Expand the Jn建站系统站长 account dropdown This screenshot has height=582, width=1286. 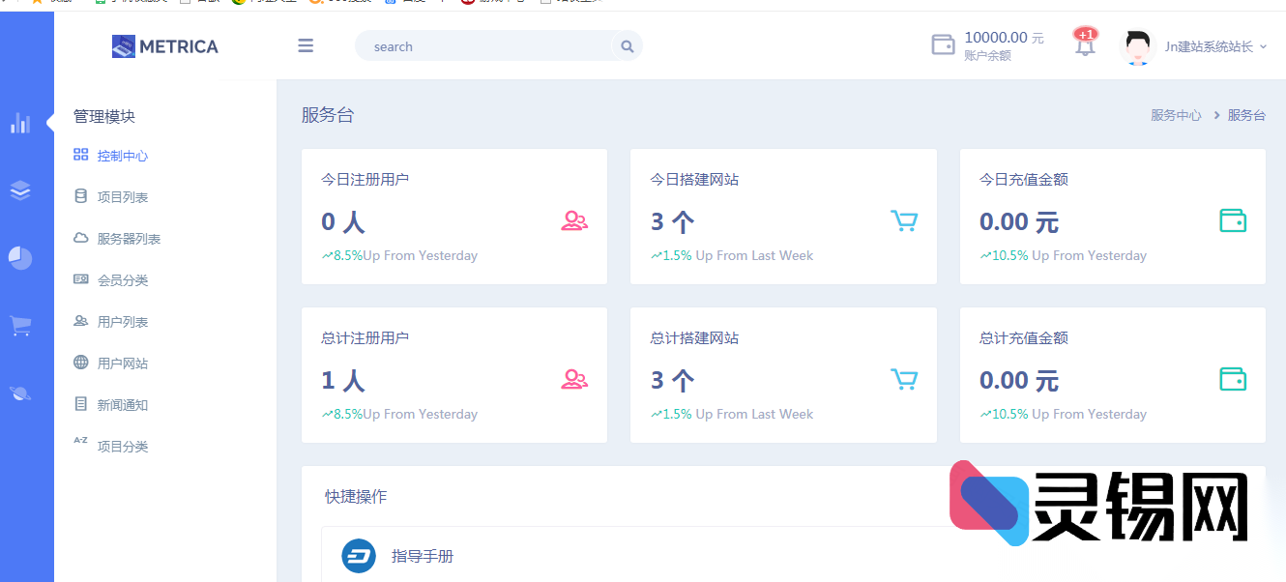(x=1213, y=45)
